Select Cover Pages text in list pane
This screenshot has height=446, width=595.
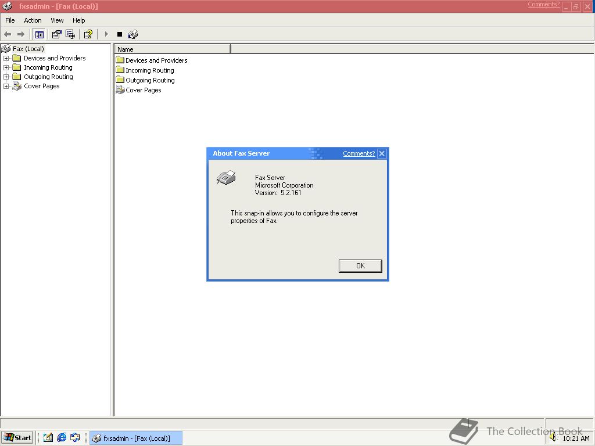point(144,90)
